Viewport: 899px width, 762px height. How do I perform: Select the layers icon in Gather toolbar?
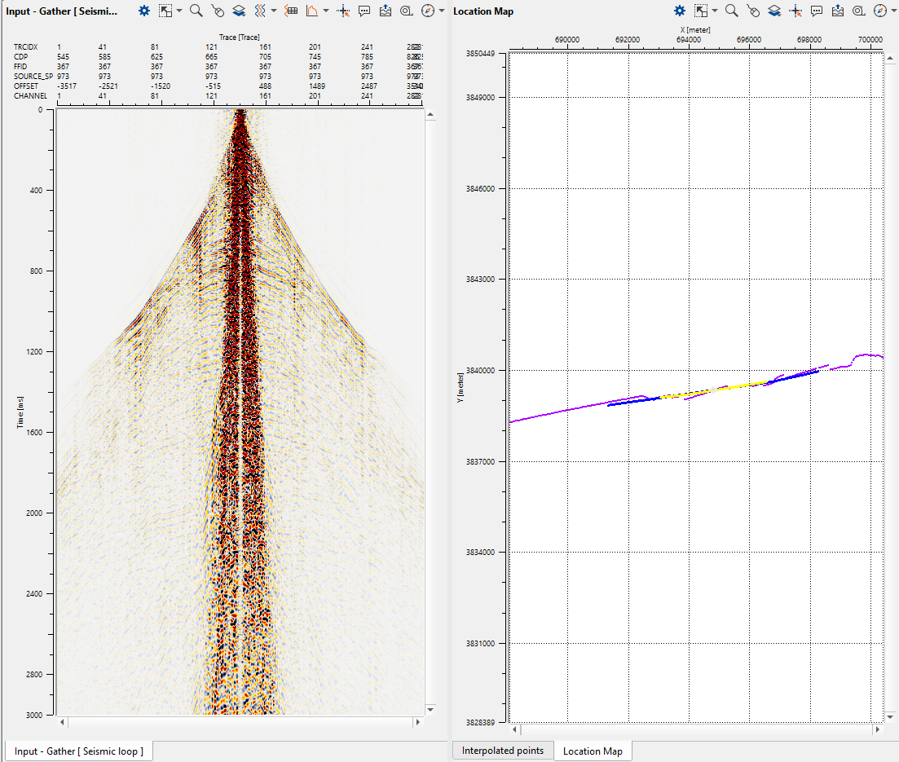coord(238,11)
